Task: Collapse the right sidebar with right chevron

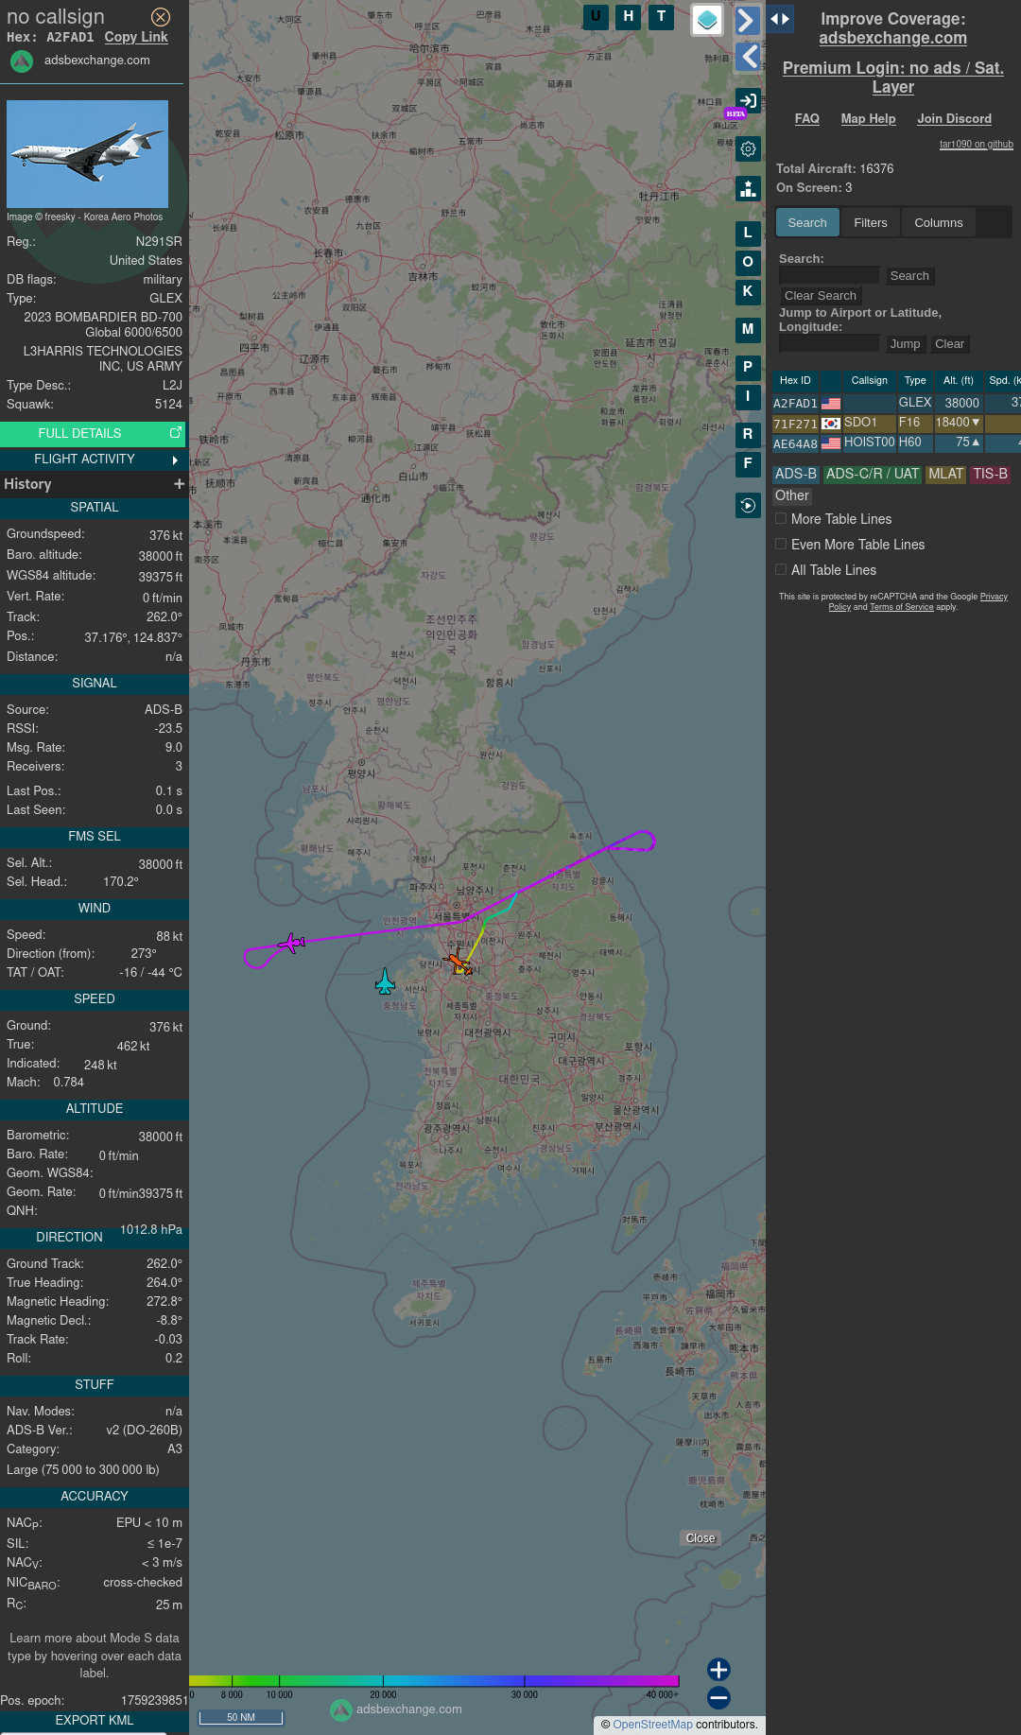Action: 747,20
